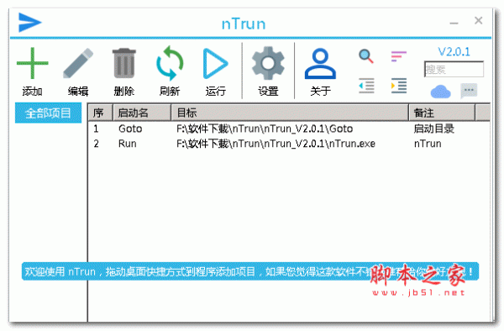
Task: Click the magnifying glass search icon
Action: click(366, 56)
